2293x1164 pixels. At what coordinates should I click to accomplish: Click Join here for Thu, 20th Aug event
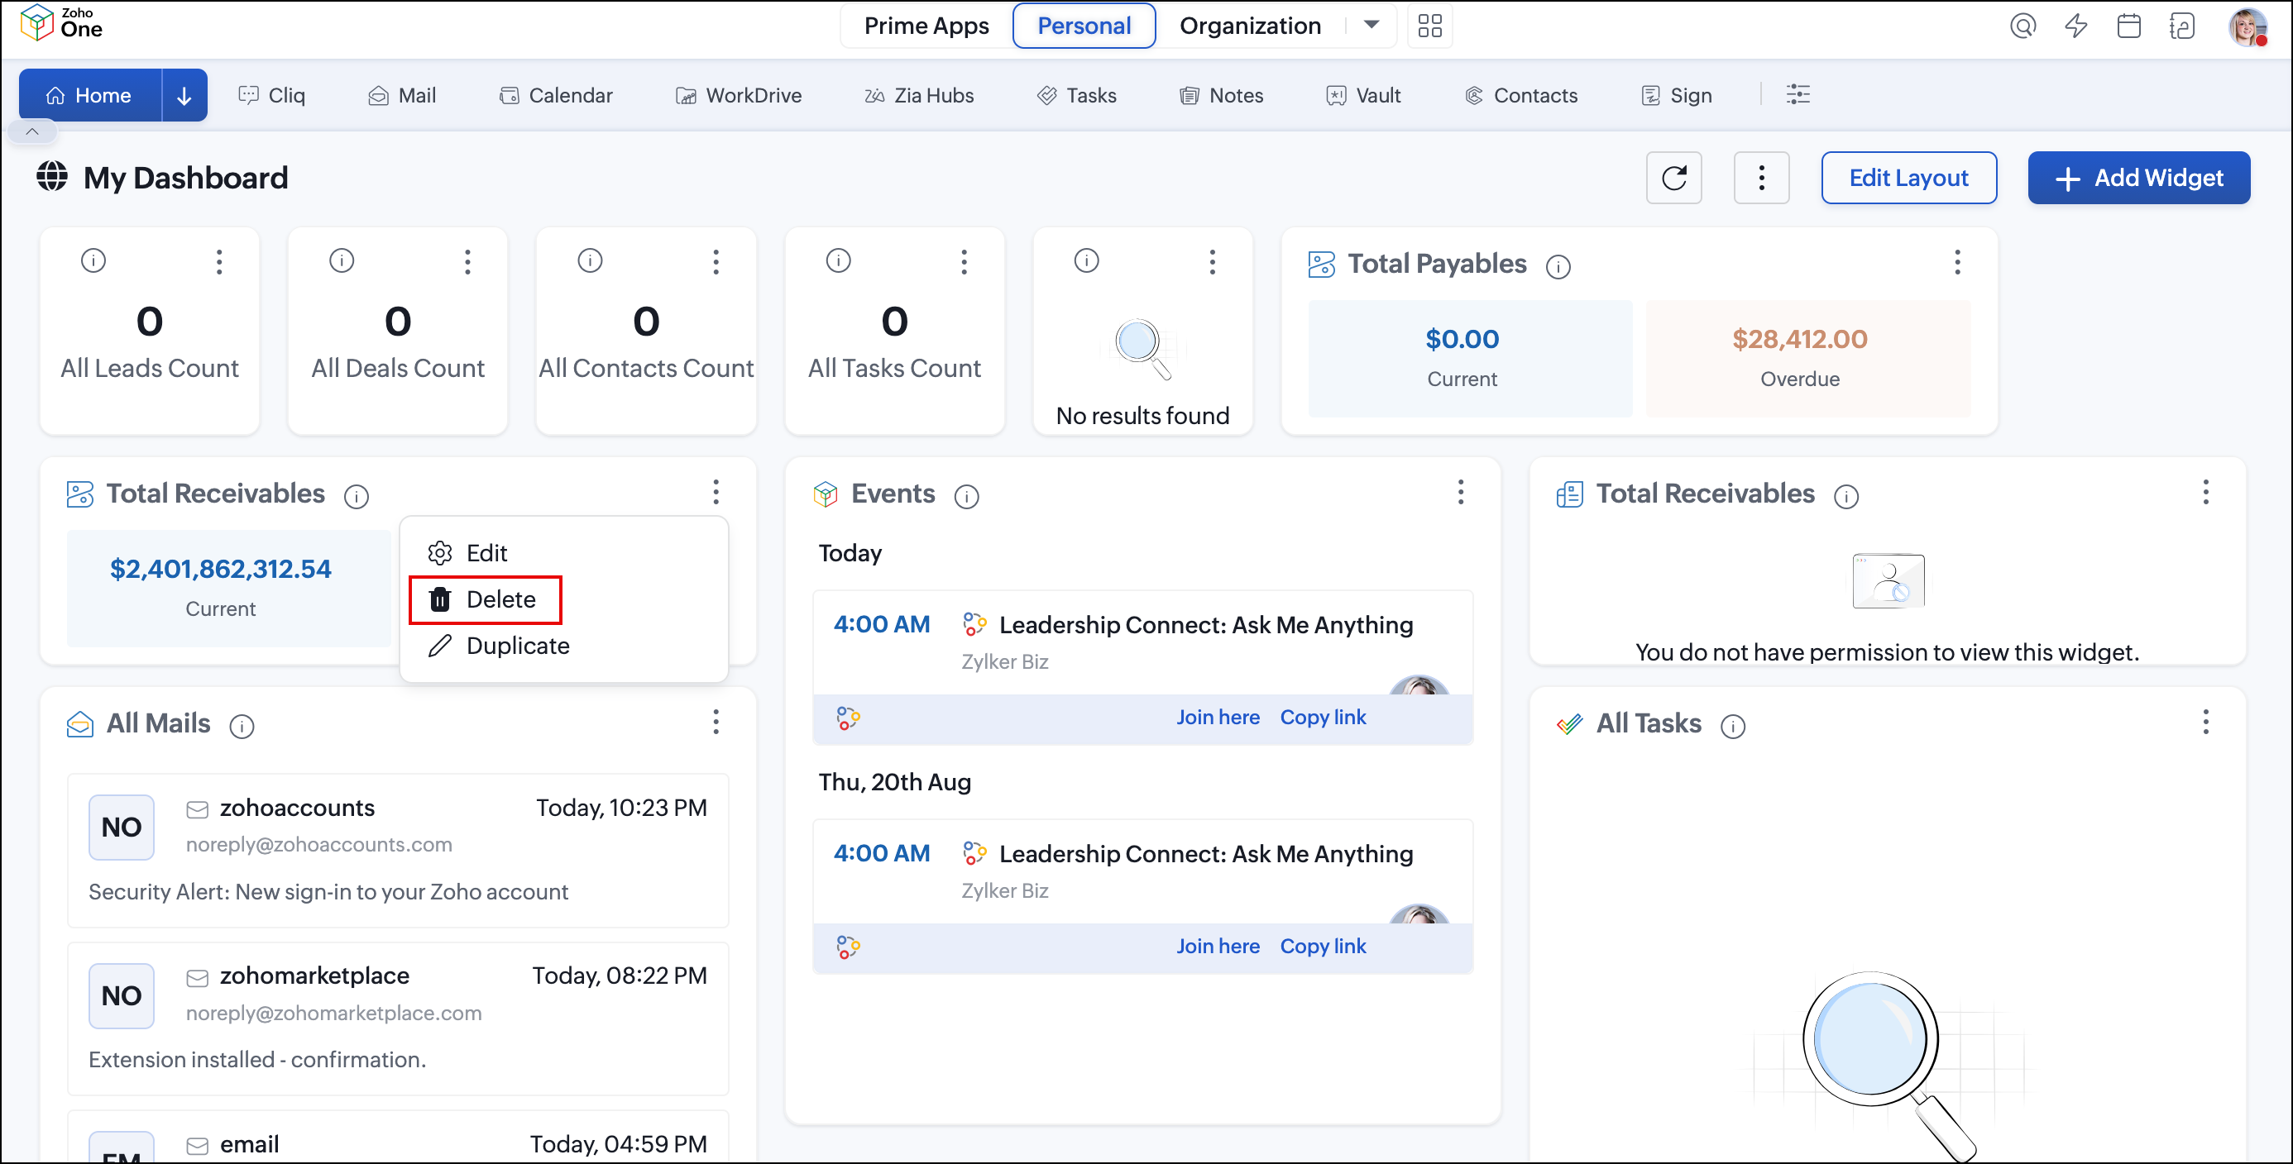click(x=1218, y=946)
